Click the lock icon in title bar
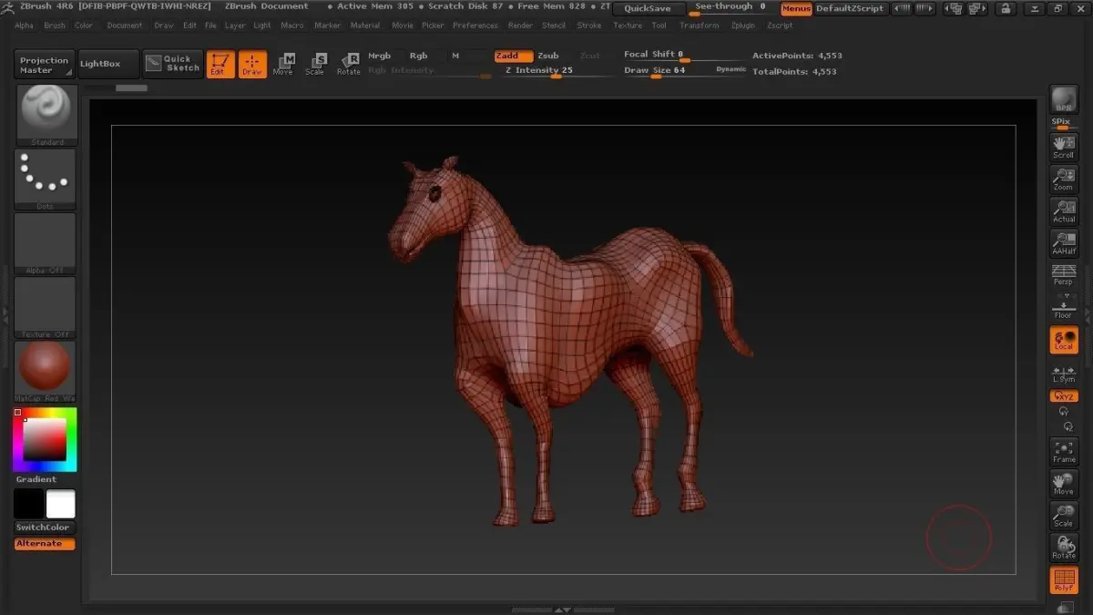Image resolution: width=1093 pixels, height=615 pixels. [1006, 8]
